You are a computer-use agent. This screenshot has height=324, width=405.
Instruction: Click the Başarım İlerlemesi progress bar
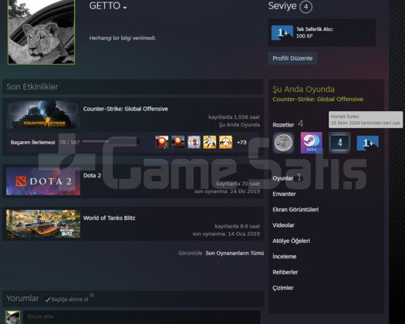pyautogui.click(x=111, y=142)
